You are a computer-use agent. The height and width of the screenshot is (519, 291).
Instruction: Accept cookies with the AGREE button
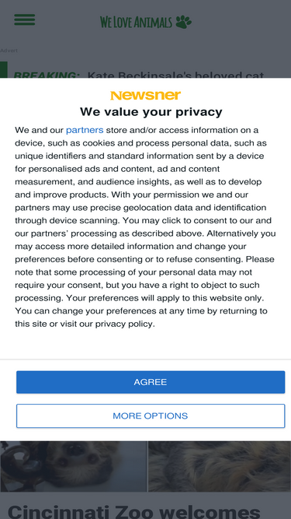(151, 382)
